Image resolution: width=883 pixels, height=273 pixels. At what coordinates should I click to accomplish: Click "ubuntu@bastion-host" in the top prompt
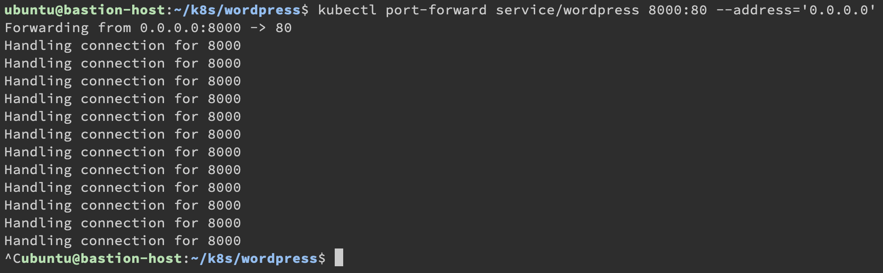click(84, 10)
